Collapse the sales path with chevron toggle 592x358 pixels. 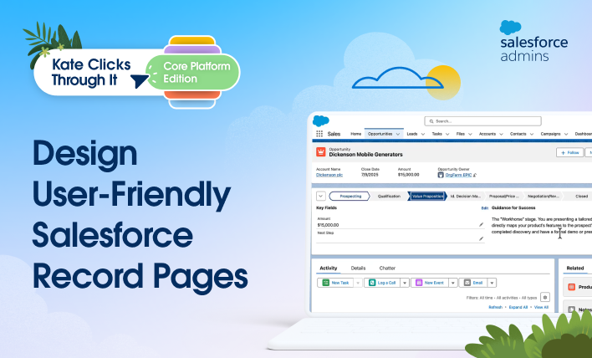tap(320, 196)
